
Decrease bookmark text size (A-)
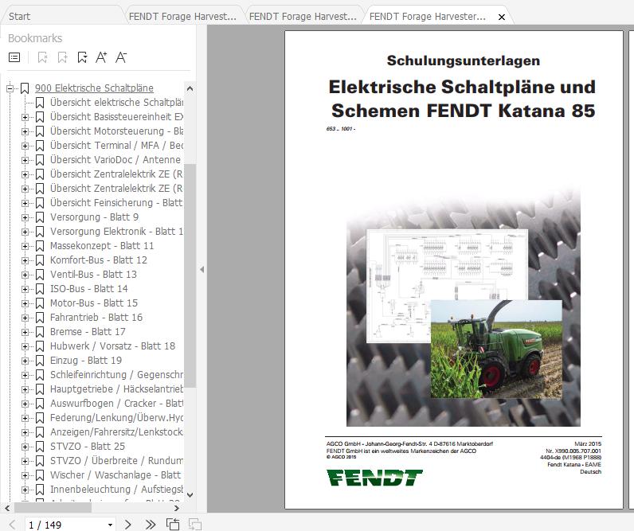click(x=121, y=57)
